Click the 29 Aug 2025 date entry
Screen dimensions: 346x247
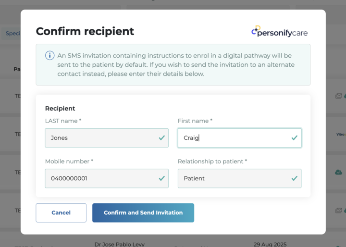tap(270, 244)
